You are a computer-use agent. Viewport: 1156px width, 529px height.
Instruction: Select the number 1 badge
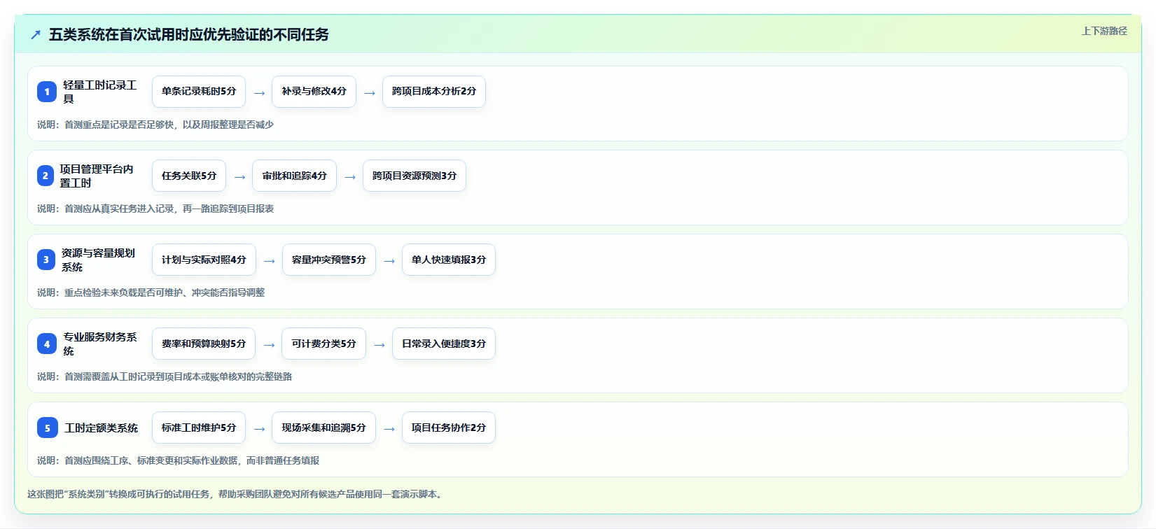point(47,92)
